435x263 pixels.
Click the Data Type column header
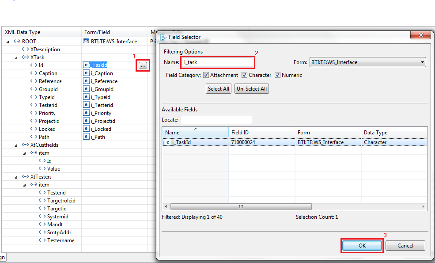(394, 133)
